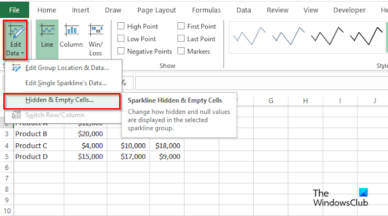Click the Edit Group Location & Data icon

[x=16, y=68]
